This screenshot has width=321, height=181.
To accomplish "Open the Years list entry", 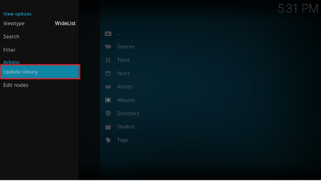I will pyautogui.click(x=124, y=74).
